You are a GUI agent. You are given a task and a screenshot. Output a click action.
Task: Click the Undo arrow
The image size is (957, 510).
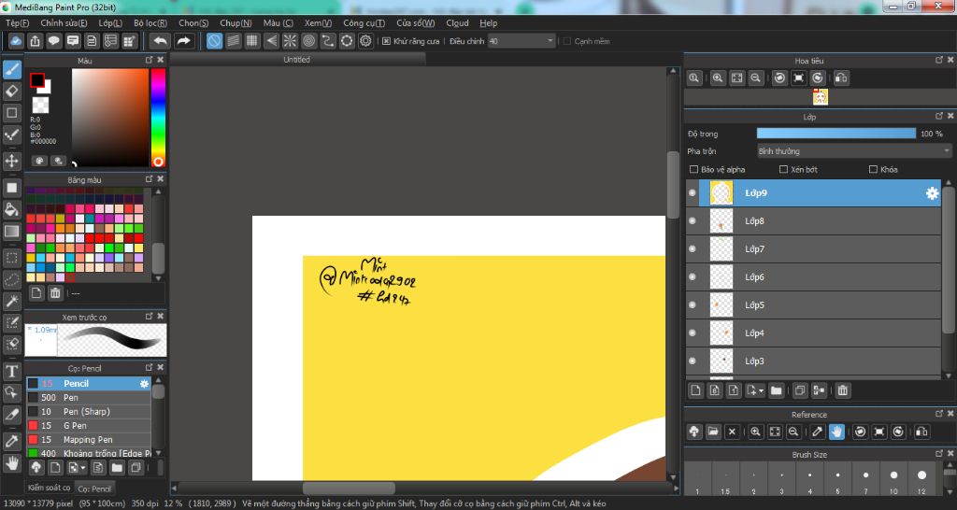(x=161, y=41)
